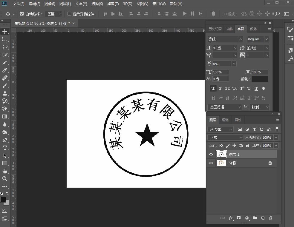This screenshot has width=294, height=227.
Task: Select the Horizontal Type tool
Action: pos(4,148)
